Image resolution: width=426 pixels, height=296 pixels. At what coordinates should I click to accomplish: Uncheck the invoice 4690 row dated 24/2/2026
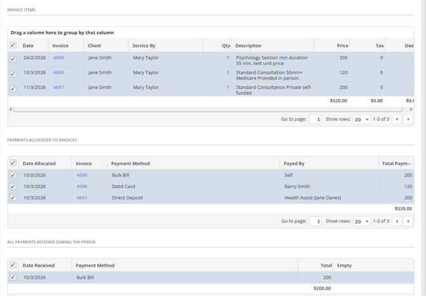click(x=13, y=58)
